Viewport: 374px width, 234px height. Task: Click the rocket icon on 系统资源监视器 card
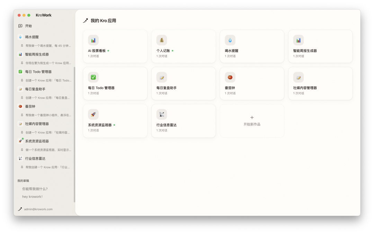93,115
